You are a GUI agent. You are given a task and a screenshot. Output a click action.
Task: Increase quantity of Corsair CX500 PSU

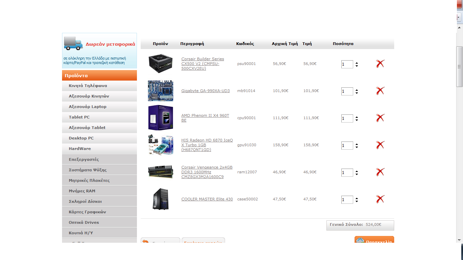(357, 63)
